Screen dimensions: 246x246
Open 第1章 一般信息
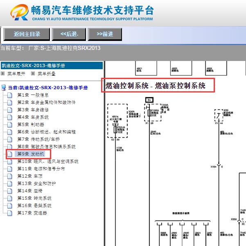[x=33, y=95]
